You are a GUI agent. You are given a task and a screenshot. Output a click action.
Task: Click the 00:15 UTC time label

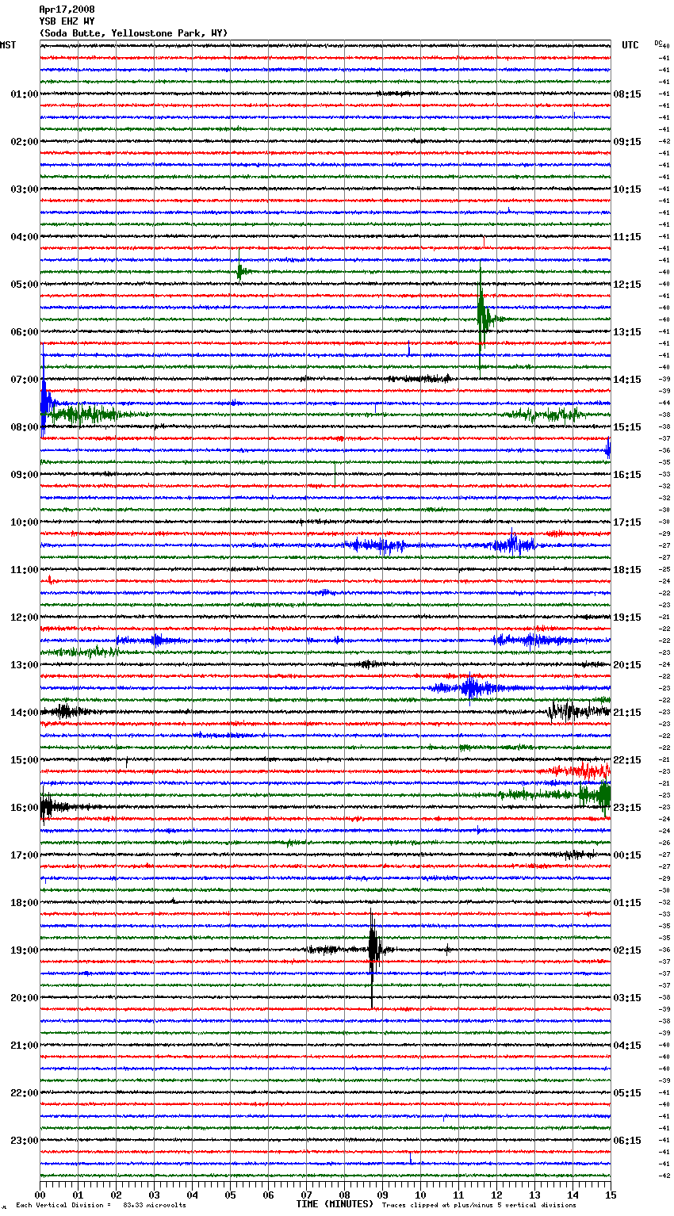coord(627,855)
